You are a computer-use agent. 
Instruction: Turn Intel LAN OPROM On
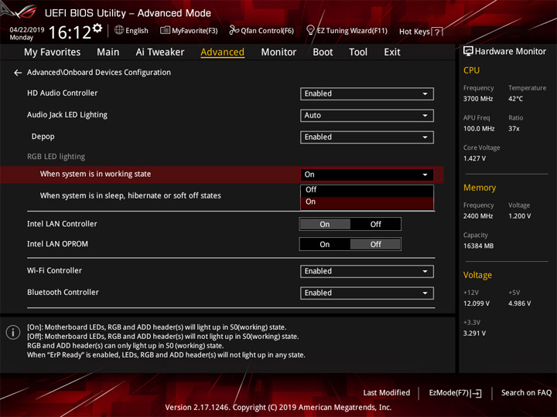click(x=325, y=244)
